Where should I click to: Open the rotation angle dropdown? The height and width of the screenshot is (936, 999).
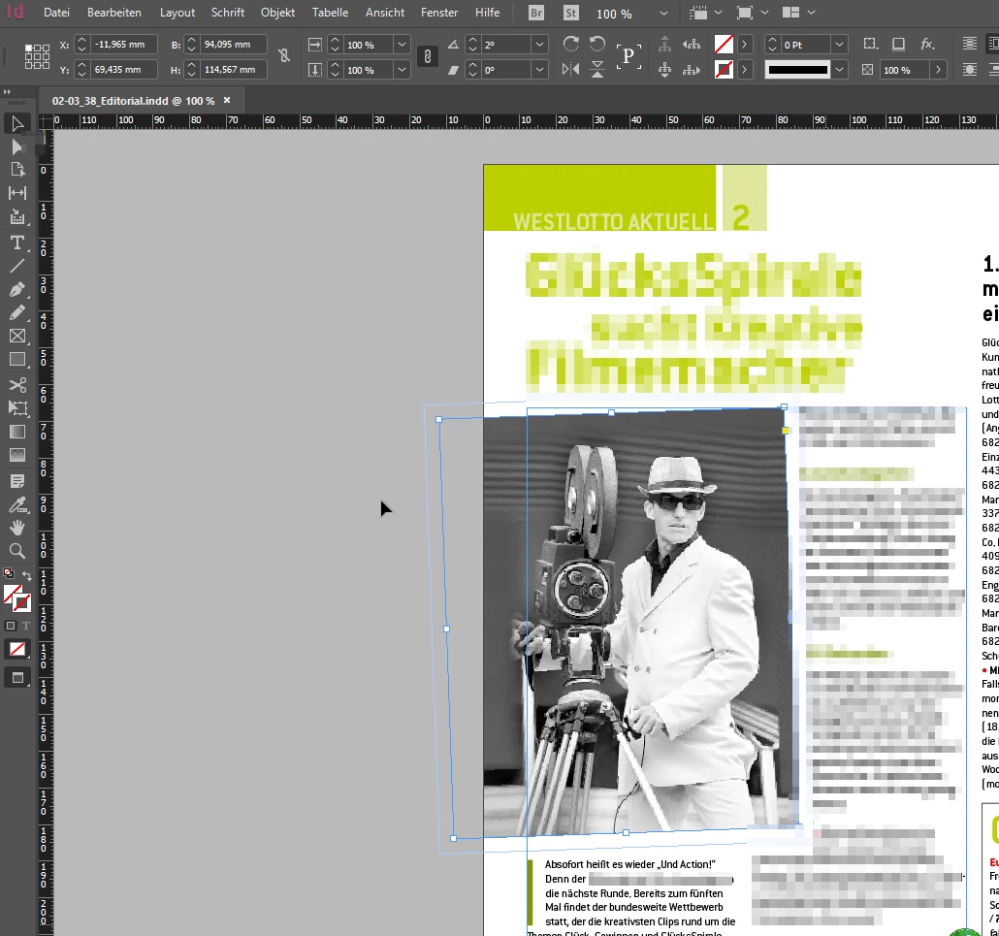[x=539, y=45]
